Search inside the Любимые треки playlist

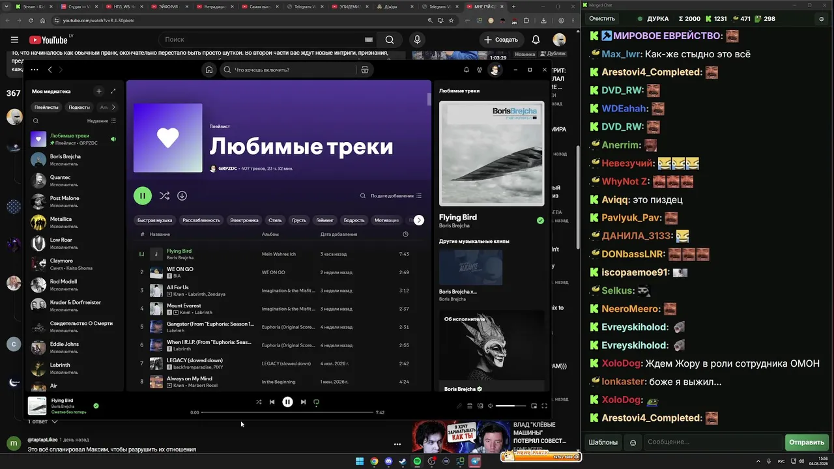363,195
